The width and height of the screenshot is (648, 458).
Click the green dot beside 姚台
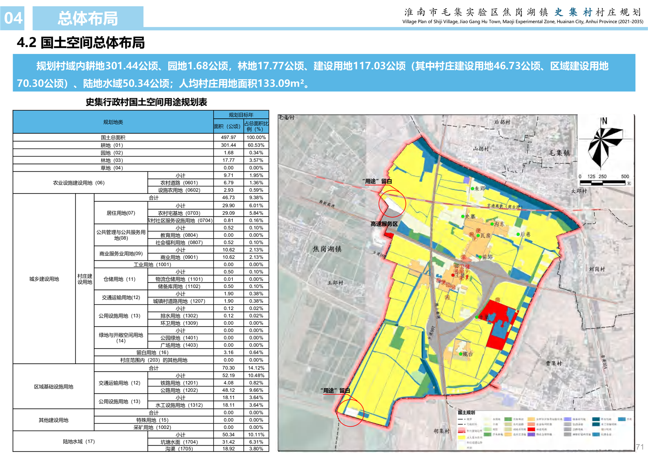coord(461,354)
